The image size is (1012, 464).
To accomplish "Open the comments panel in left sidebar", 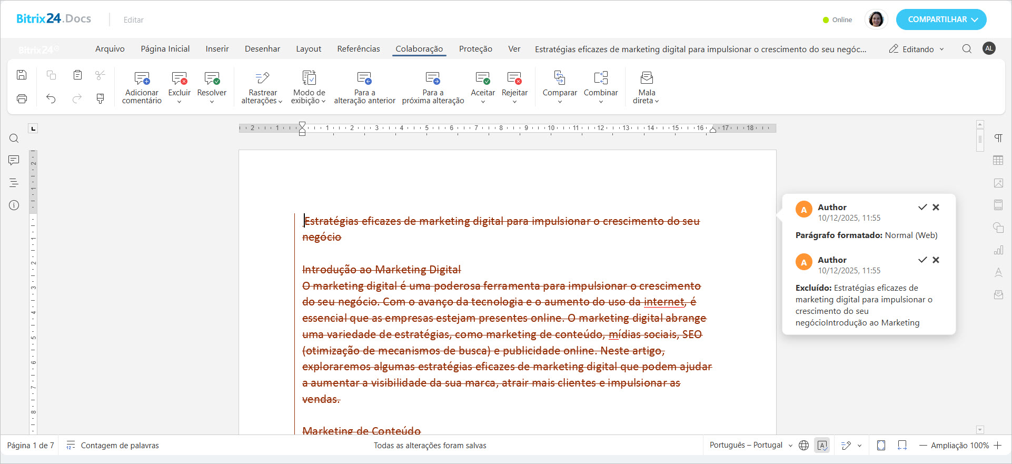I will click(x=14, y=160).
